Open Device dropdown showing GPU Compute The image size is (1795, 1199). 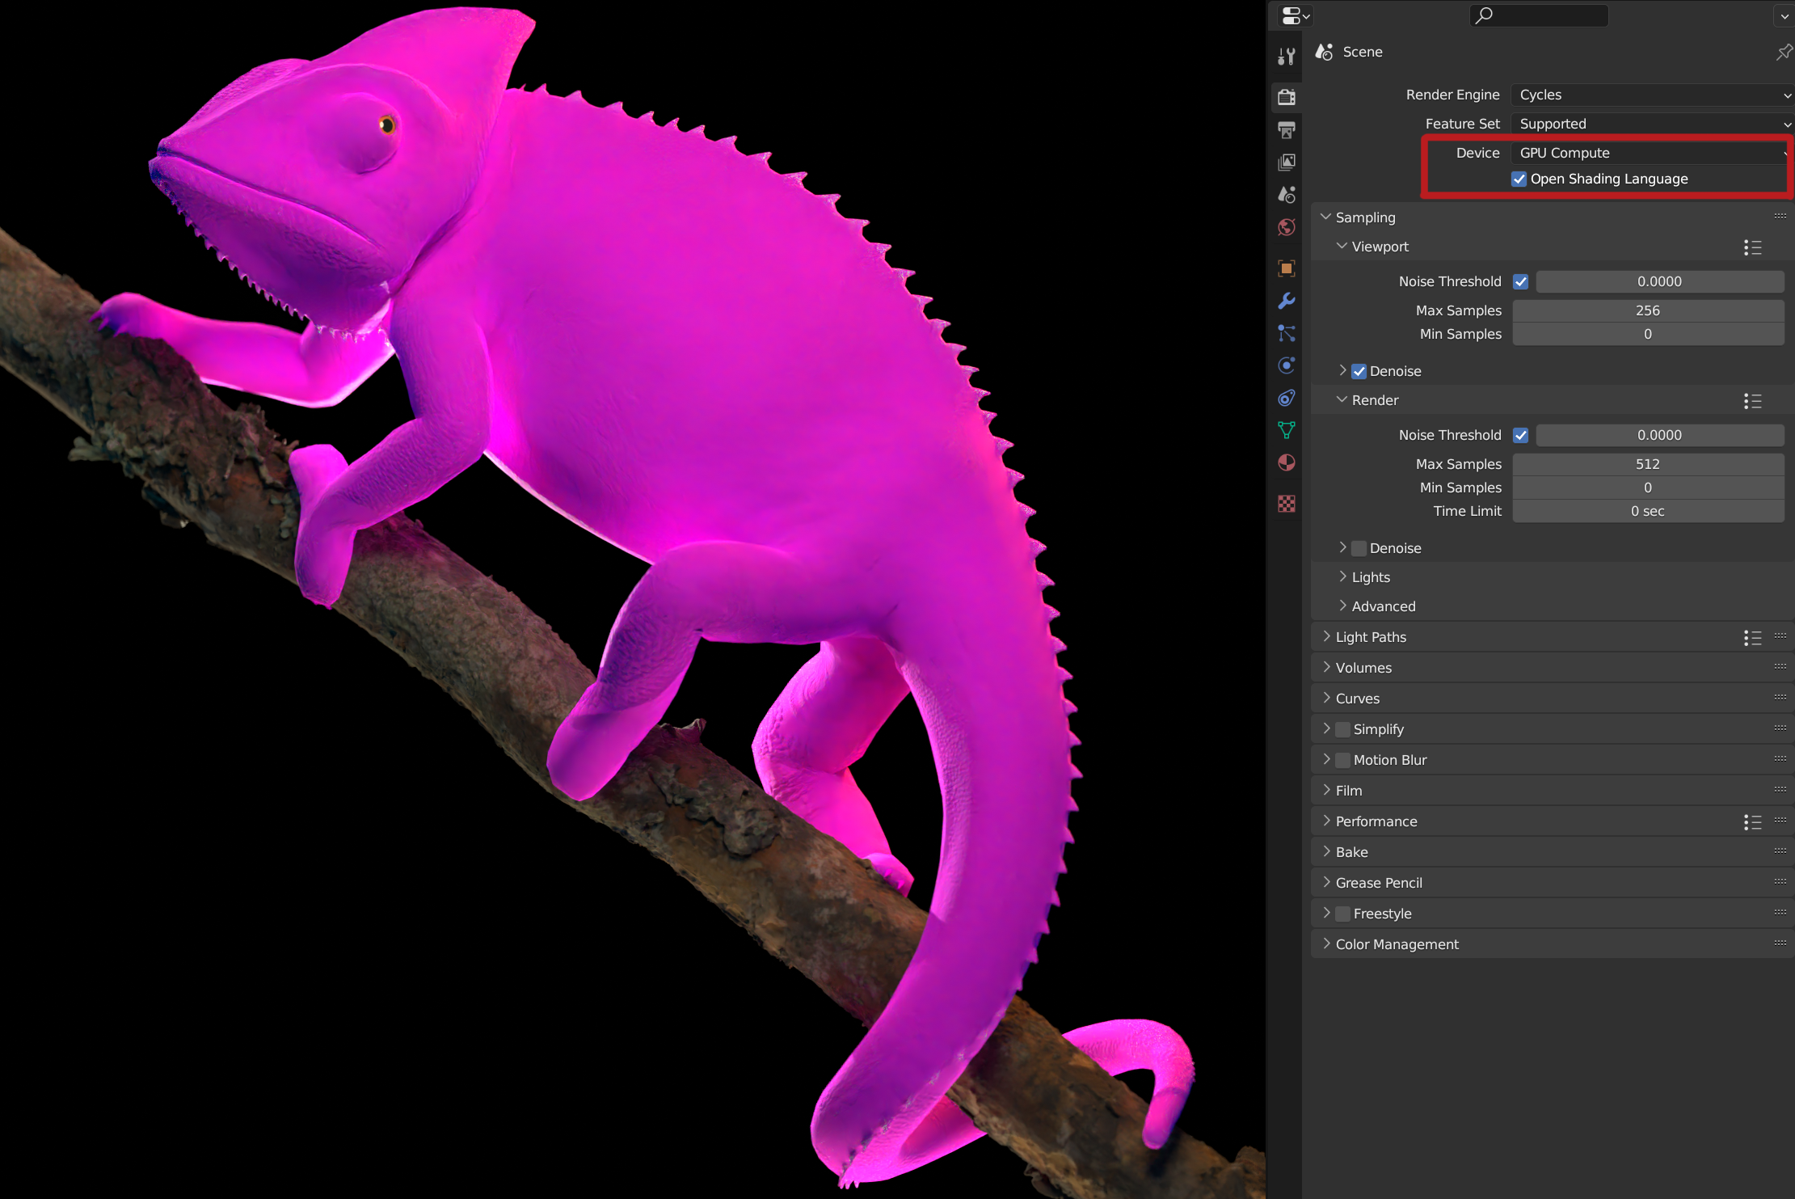tap(1650, 153)
